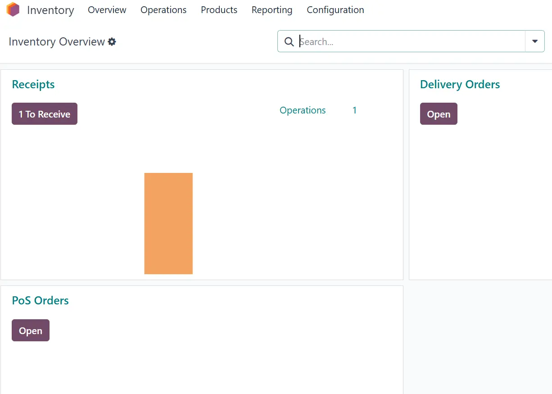Open the Delivery Orders card title
The width and height of the screenshot is (552, 394).
[x=460, y=85]
